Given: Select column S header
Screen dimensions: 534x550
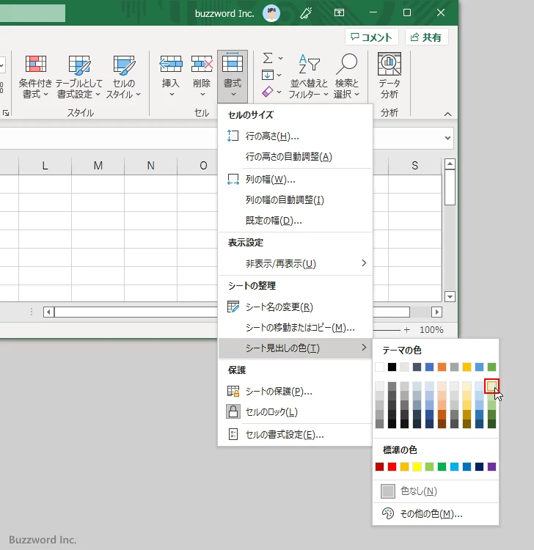Looking at the screenshot, I should (x=414, y=166).
